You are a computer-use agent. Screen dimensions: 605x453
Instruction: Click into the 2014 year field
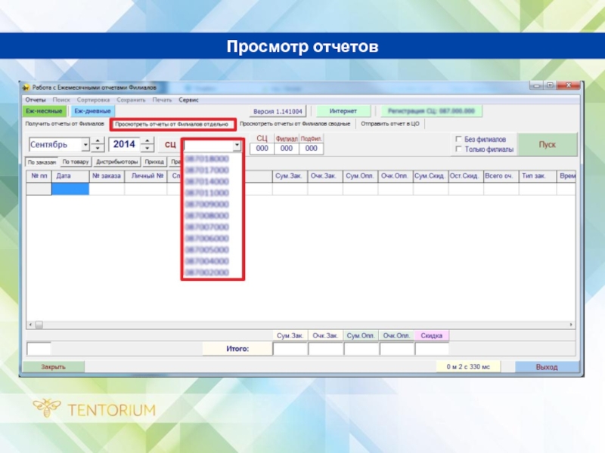[x=124, y=144]
